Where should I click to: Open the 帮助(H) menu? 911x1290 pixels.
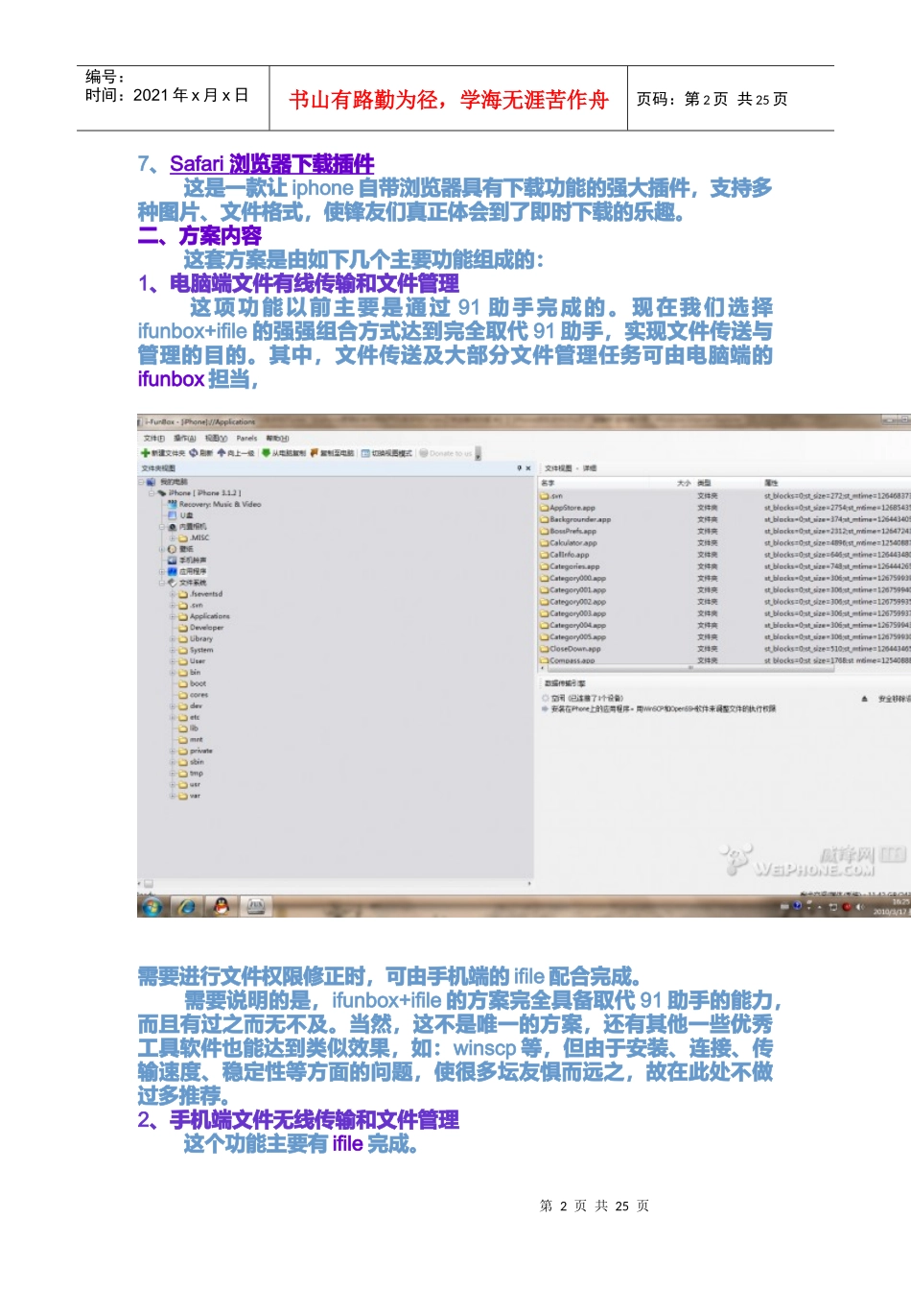click(x=277, y=439)
